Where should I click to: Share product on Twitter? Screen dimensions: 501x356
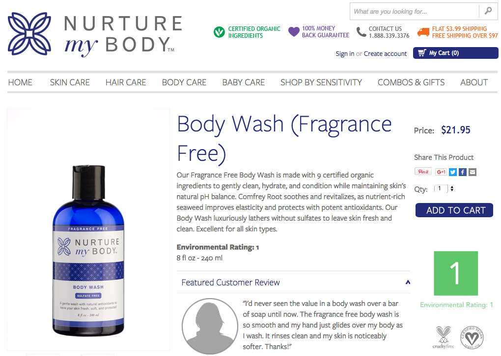(x=453, y=172)
